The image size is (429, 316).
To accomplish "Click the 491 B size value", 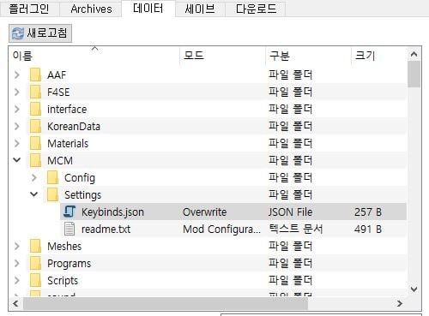I will tap(368, 229).
